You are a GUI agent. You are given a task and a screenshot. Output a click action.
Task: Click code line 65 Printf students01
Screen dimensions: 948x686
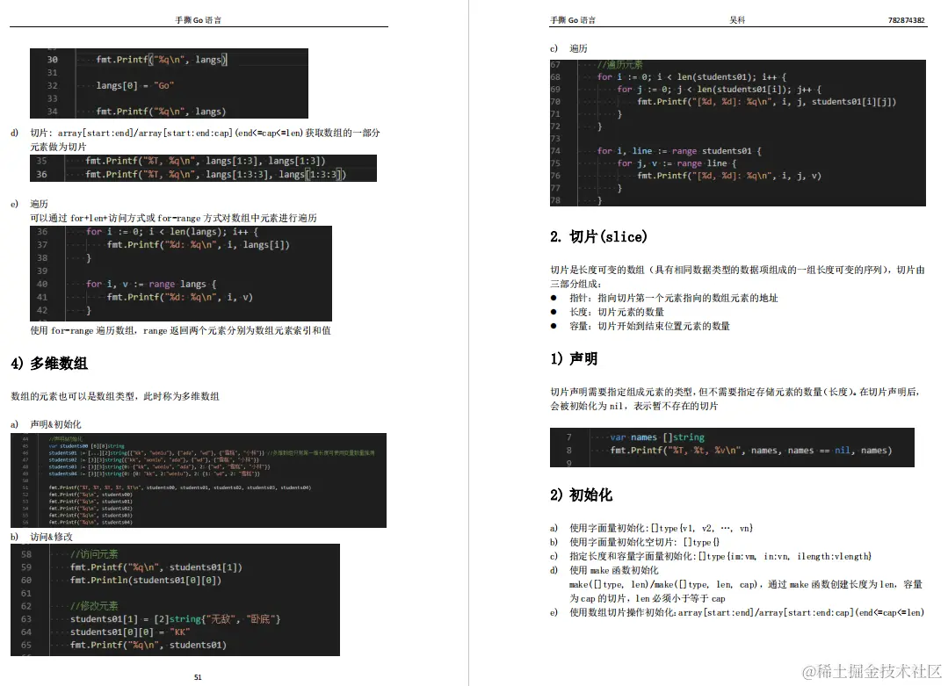148,645
